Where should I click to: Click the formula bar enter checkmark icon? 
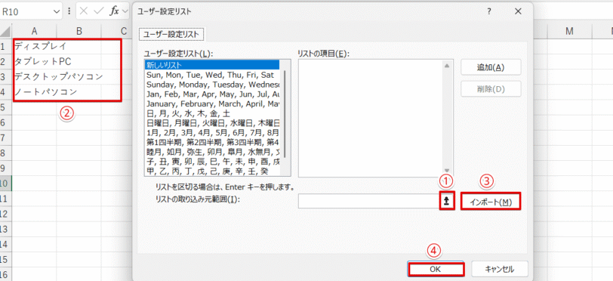coord(98,11)
